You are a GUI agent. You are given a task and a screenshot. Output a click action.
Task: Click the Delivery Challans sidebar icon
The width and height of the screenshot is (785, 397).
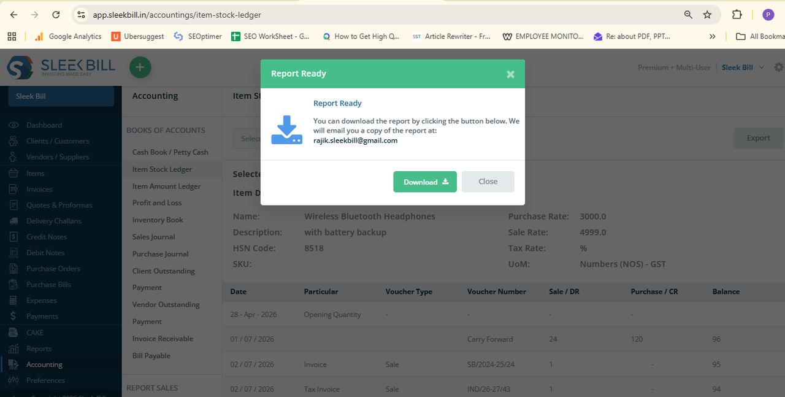[x=13, y=221]
